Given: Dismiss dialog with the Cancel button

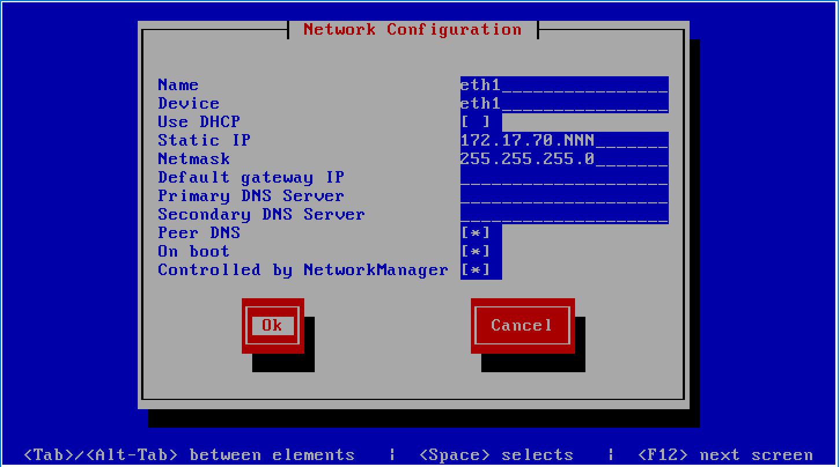Looking at the screenshot, I should pyautogui.click(x=522, y=325).
